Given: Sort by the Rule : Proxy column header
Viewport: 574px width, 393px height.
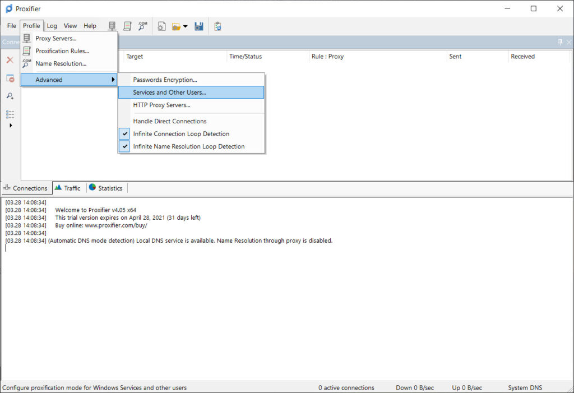Looking at the screenshot, I should pyautogui.click(x=378, y=57).
